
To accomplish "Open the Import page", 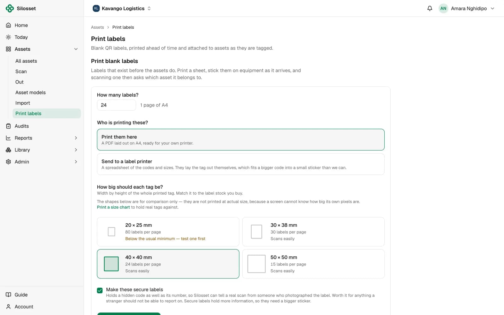I will 23,103.
